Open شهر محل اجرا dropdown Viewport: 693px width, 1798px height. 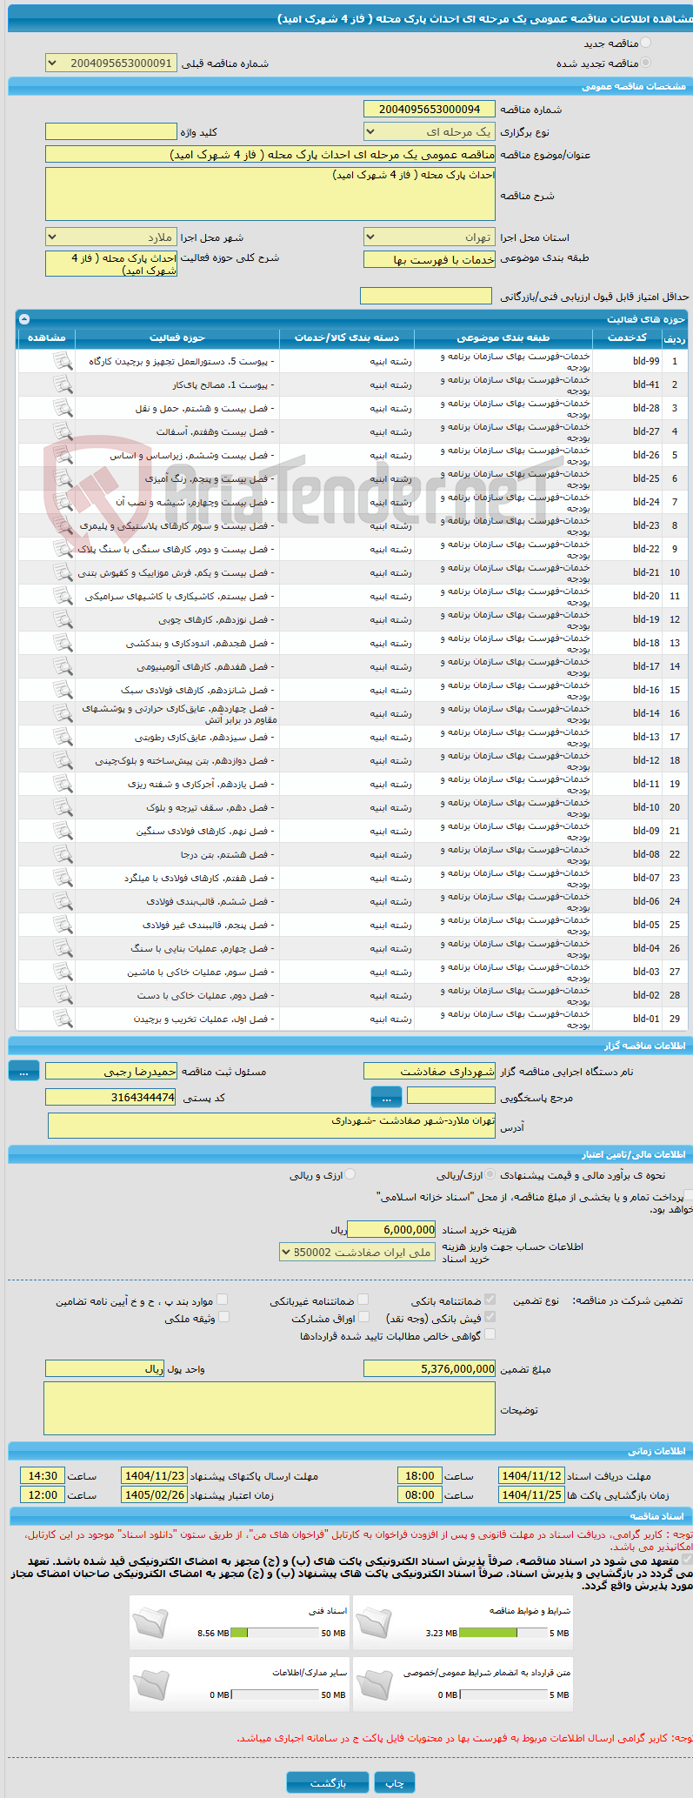click(x=111, y=237)
